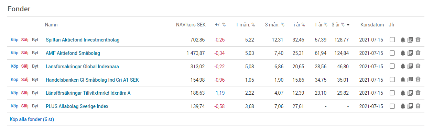Open news icon for AMF Aktiefond Småbolag
This screenshot has width=433, height=129.
tap(410, 53)
